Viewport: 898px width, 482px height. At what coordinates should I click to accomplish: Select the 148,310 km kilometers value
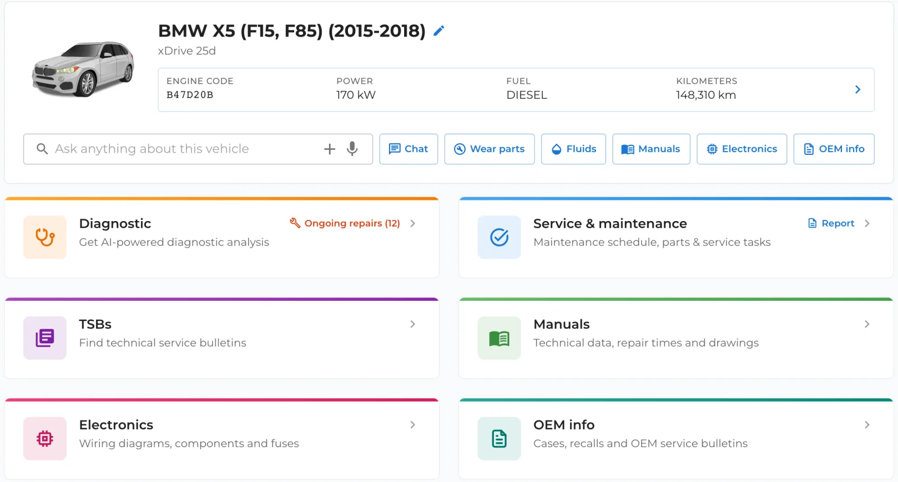706,95
